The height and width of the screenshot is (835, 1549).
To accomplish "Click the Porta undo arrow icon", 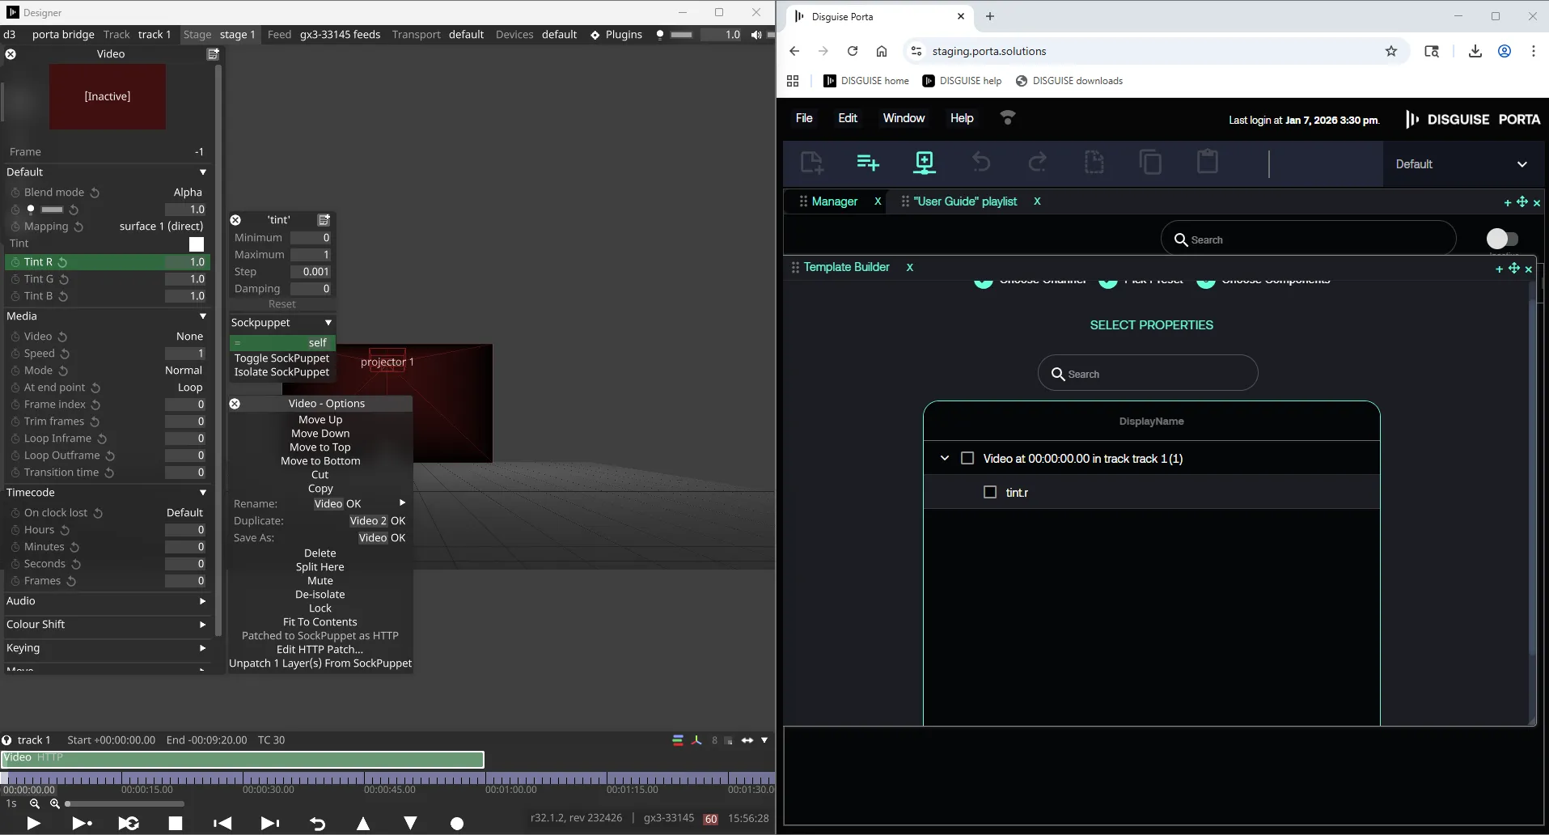I will tap(980, 163).
